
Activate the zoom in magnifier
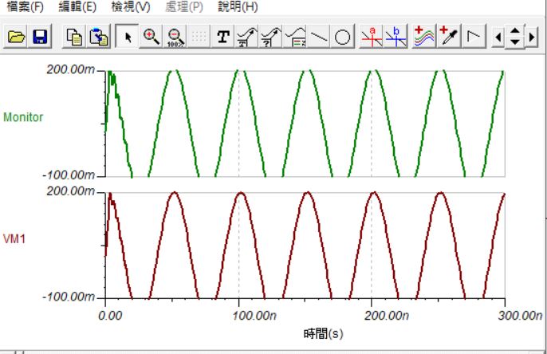(151, 36)
